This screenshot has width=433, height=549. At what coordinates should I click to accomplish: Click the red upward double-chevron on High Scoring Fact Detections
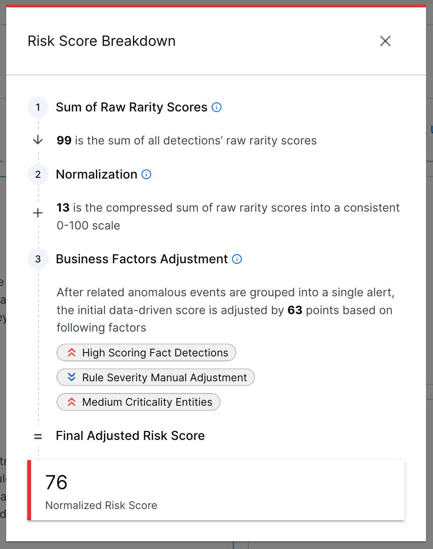coord(72,353)
